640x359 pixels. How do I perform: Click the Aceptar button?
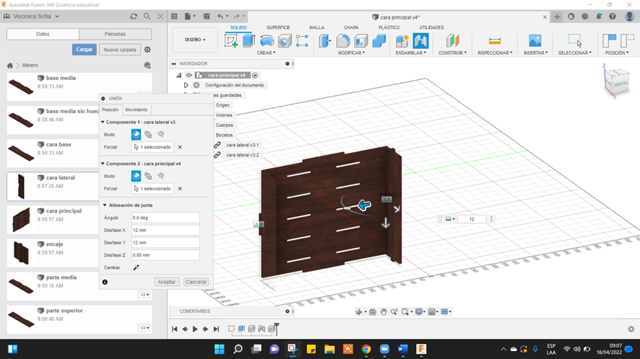[167, 282]
